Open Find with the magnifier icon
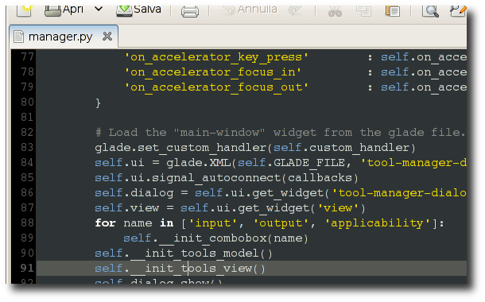Viewport: 485px width, 302px height. [430, 11]
